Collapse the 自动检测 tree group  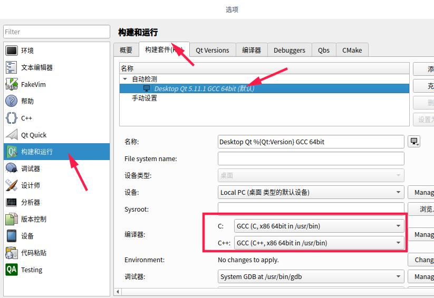tap(125, 79)
